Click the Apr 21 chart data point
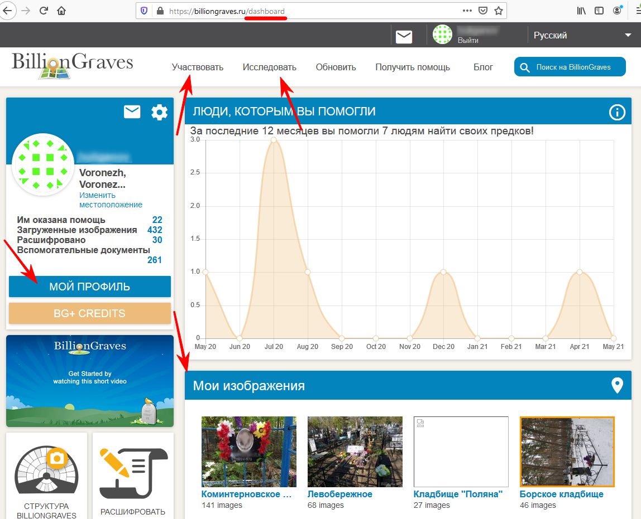This screenshot has height=519, width=641. tap(579, 272)
